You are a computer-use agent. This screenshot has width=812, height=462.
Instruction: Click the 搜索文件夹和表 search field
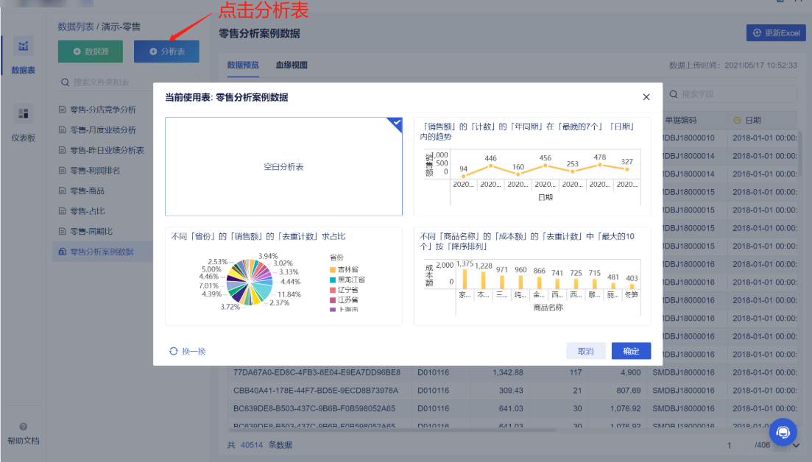pyautogui.click(x=128, y=82)
